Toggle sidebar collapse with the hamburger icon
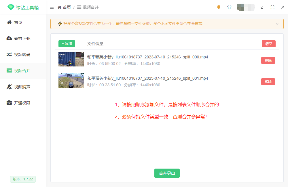 [x=52, y=7]
